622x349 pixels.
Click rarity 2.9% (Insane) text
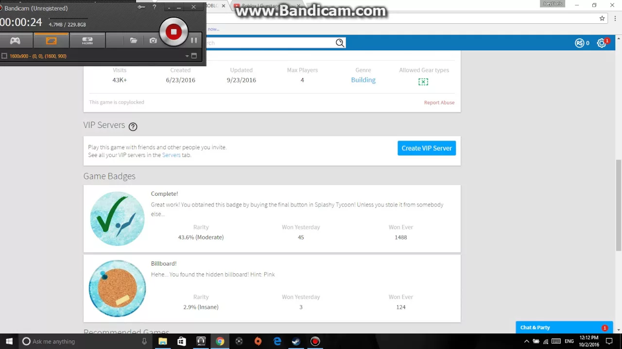201,307
